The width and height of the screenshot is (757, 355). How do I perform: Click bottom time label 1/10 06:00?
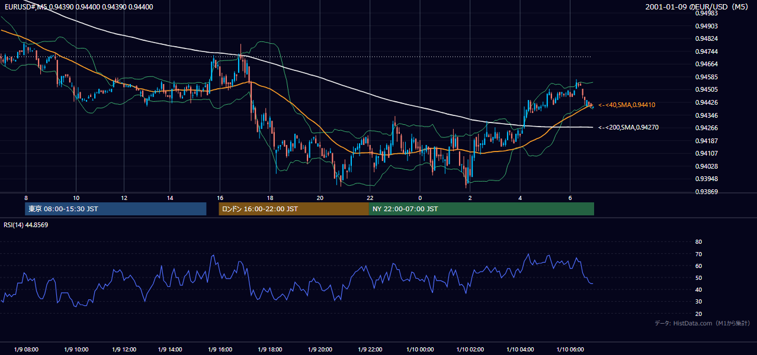pos(570,350)
